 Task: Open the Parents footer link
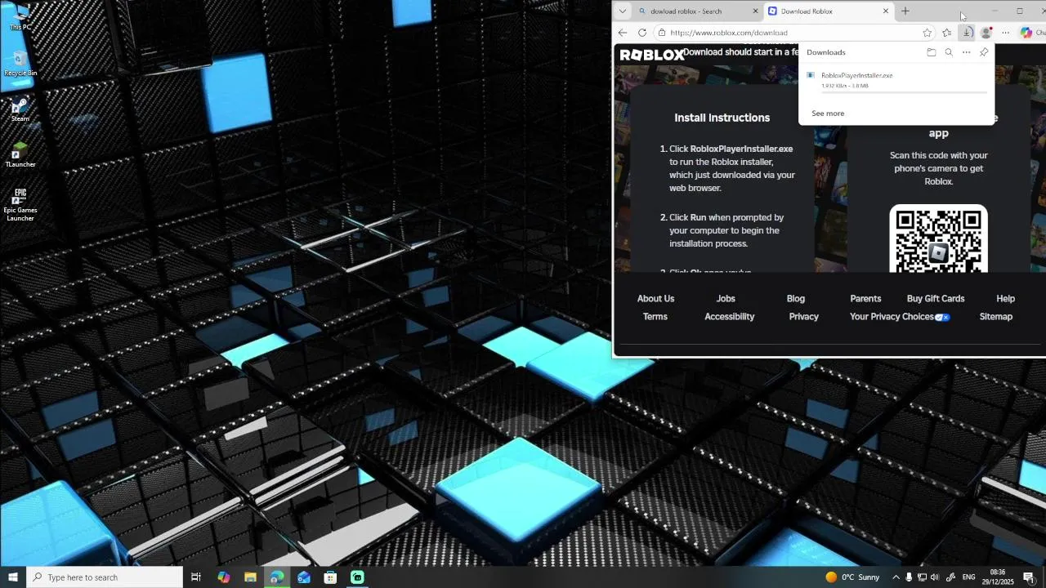pos(865,299)
